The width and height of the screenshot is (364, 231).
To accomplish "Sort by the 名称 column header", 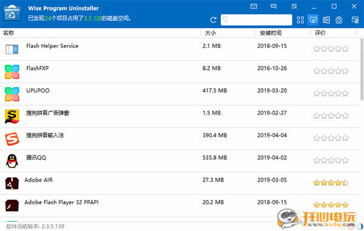I will (8, 33).
